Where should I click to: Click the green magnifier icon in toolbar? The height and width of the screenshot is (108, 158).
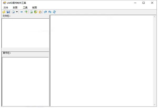(x=26, y=12)
